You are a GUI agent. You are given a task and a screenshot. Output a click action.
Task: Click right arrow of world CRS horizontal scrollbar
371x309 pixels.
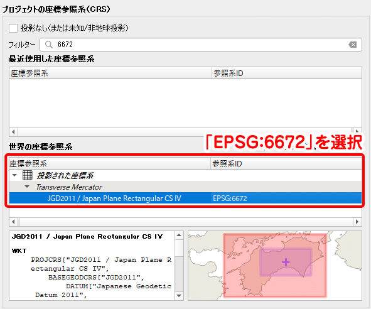pos(357,222)
